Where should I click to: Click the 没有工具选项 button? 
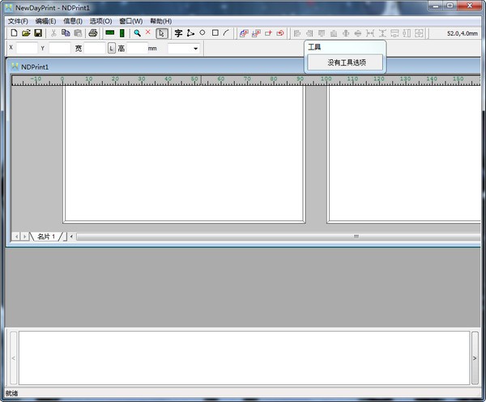coord(346,62)
